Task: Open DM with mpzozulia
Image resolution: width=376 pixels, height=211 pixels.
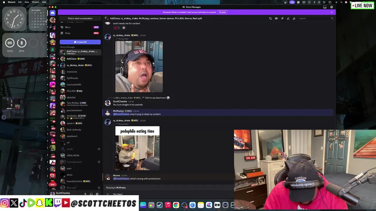Action: pos(80,72)
